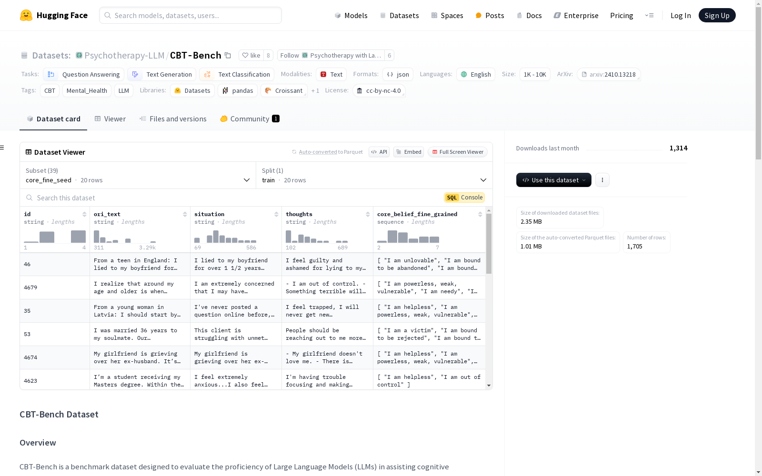Select the Text Generation task tag
This screenshot has width=762, height=476.
point(161,74)
